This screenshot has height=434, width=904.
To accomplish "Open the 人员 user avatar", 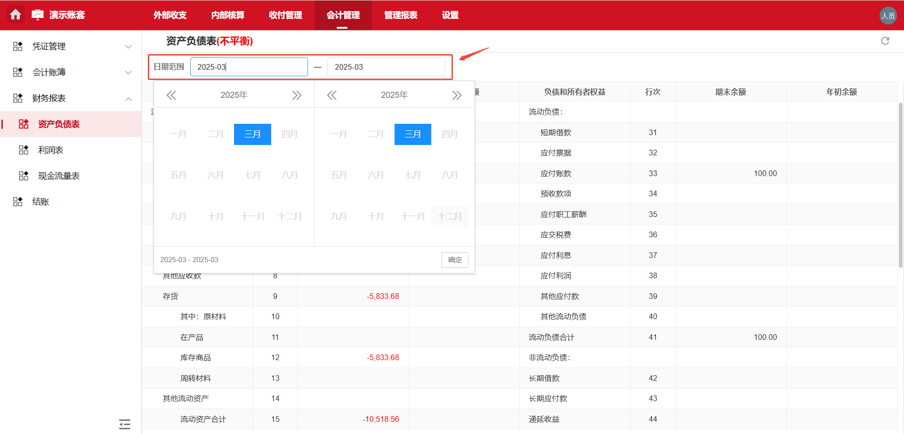I will (x=888, y=15).
